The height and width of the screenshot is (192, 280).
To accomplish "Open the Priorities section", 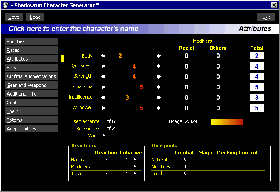I will click(31, 41).
